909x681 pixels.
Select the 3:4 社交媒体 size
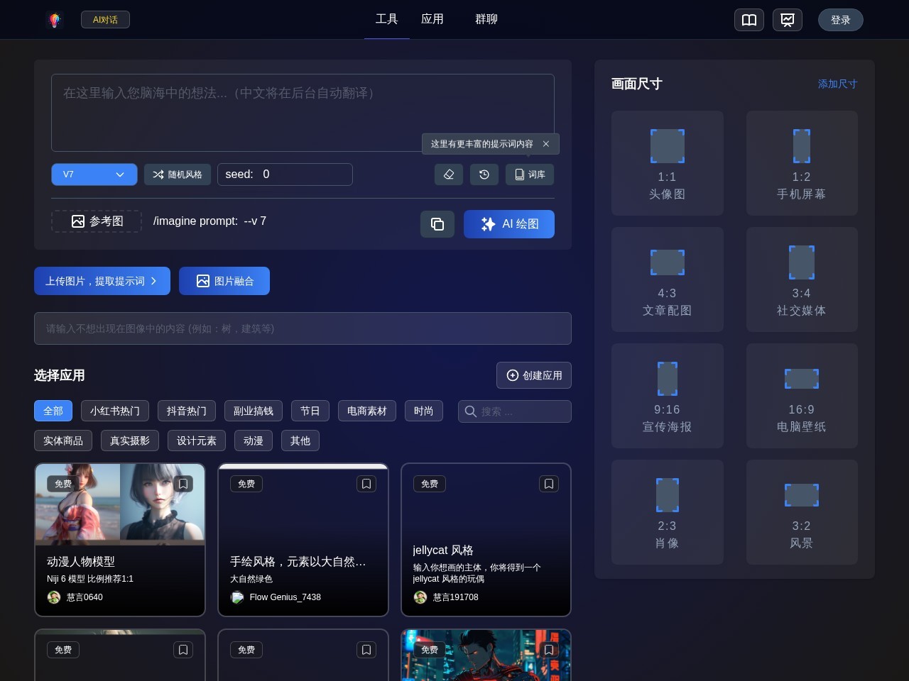[802, 279]
